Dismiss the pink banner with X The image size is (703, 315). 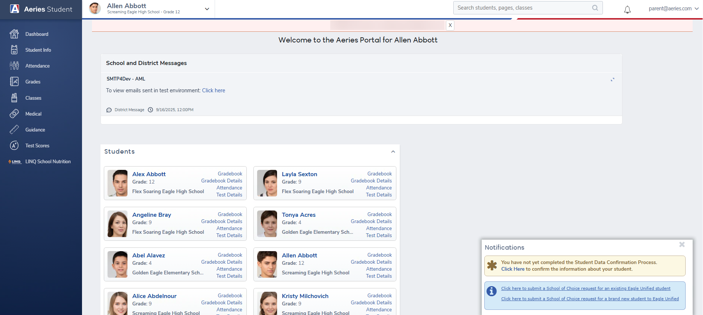450,25
